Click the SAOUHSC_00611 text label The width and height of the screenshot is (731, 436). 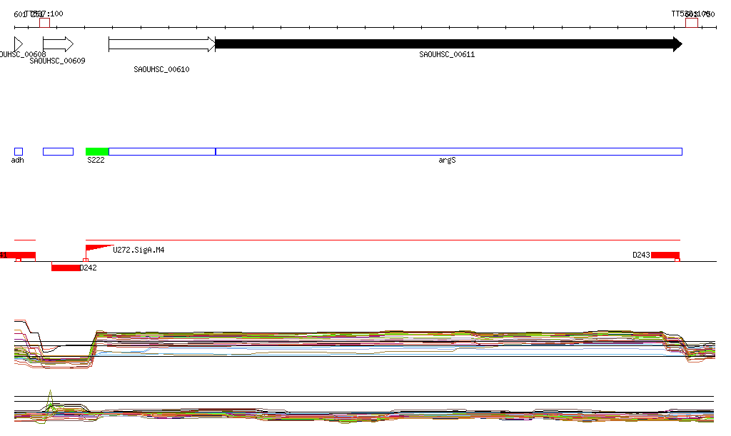coord(447,54)
